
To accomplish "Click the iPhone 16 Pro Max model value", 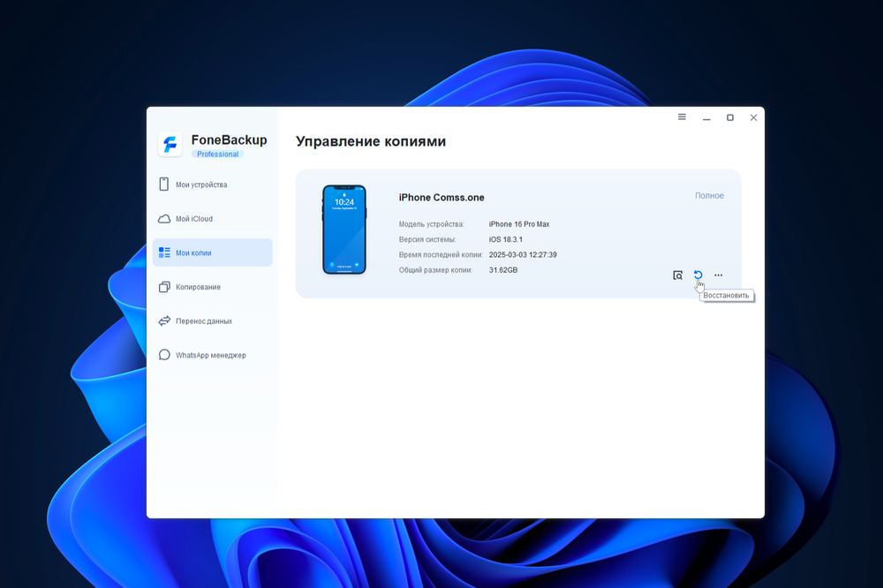I will coord(519,224).
